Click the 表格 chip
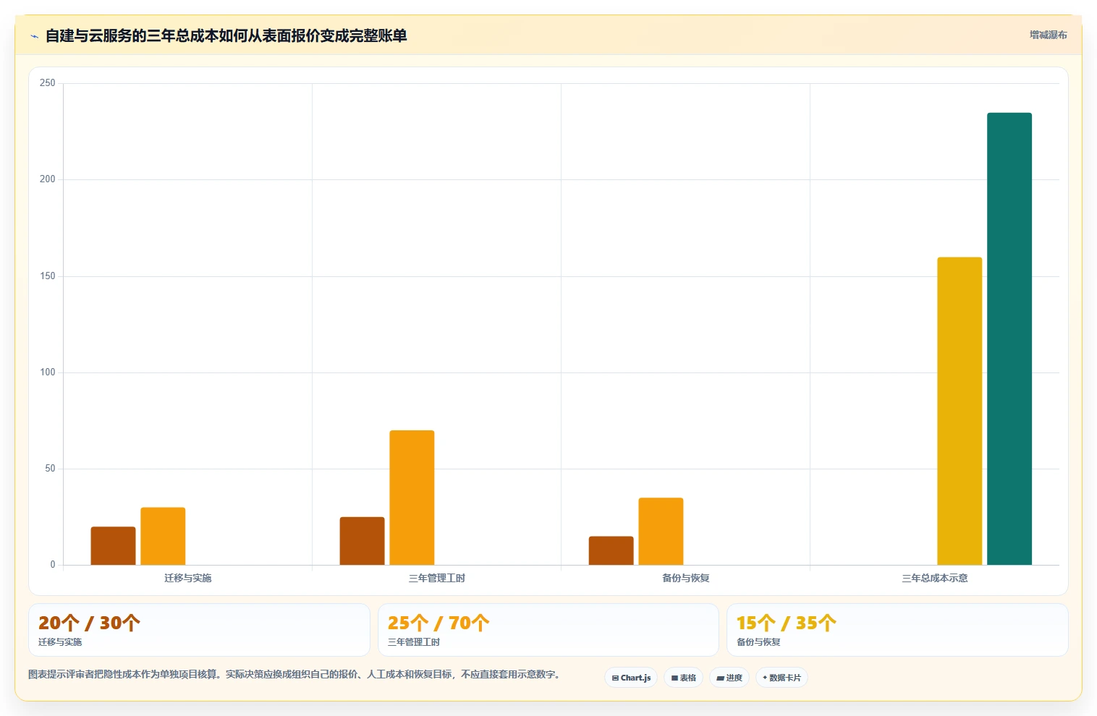The image size is (1097, 716). (683, 678)
